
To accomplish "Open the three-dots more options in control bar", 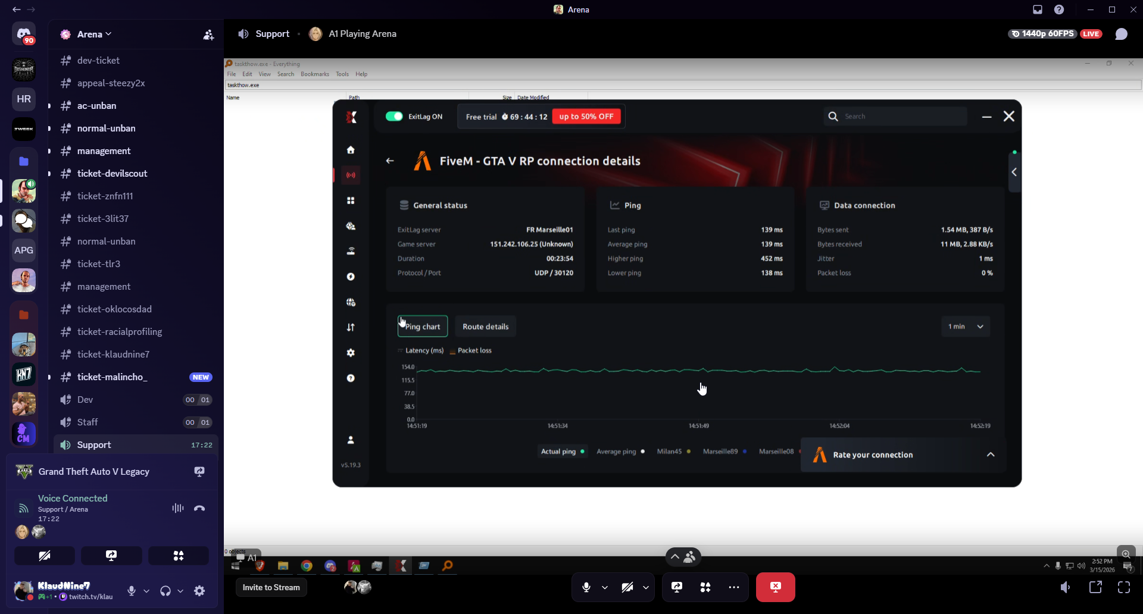I will [x=734, y=587].
